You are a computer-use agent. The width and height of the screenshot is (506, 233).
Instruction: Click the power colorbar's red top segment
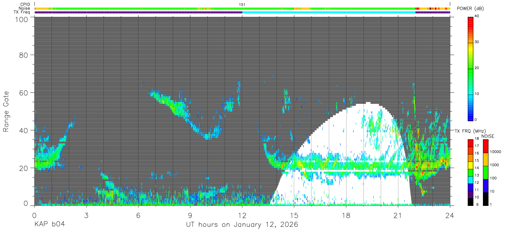(471, 23)
